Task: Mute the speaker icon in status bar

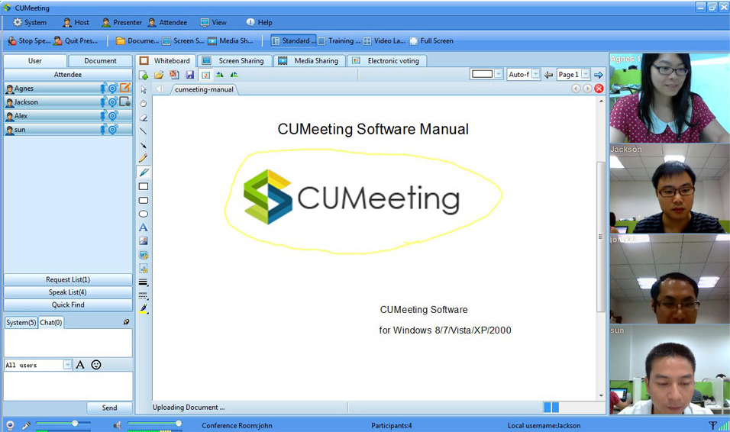Action: coord(117,425)
